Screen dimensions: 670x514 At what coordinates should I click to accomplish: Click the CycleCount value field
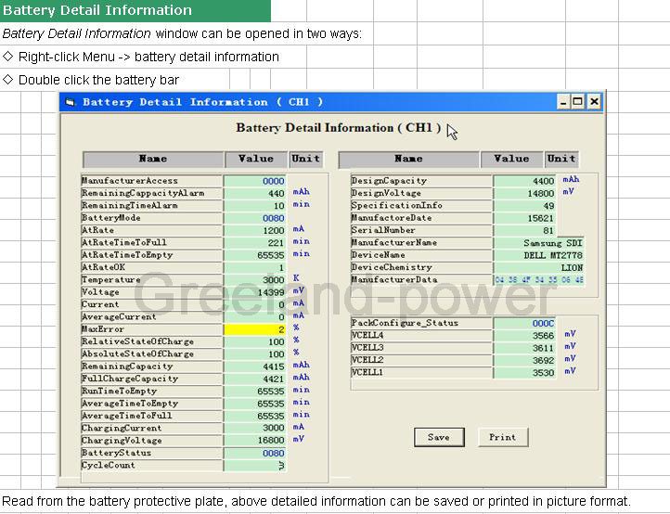click(254, 466)
